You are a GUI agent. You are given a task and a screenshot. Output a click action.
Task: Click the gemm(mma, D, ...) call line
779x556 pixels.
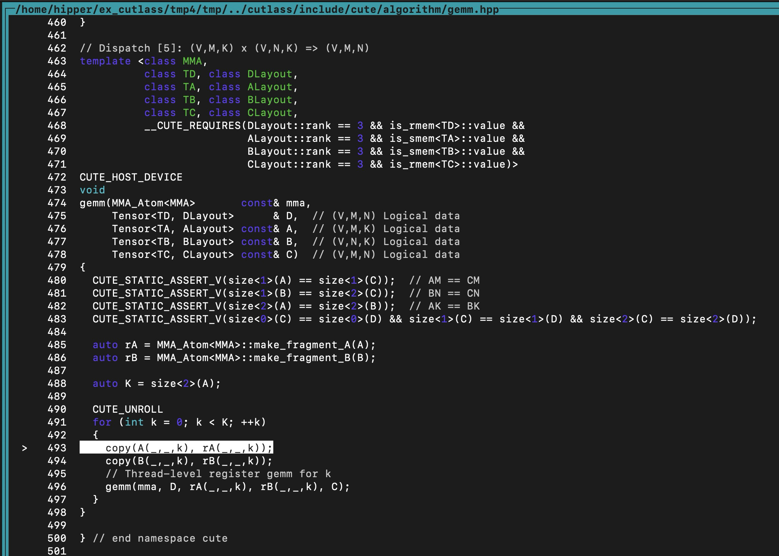coord(227,486)
